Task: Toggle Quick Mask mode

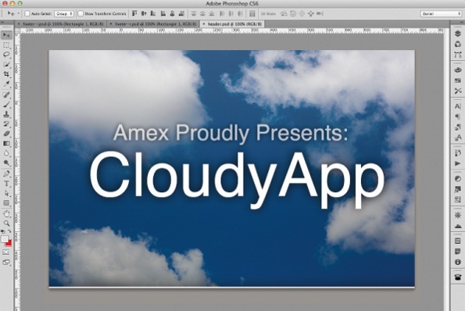Action: (x=6, y=252)
